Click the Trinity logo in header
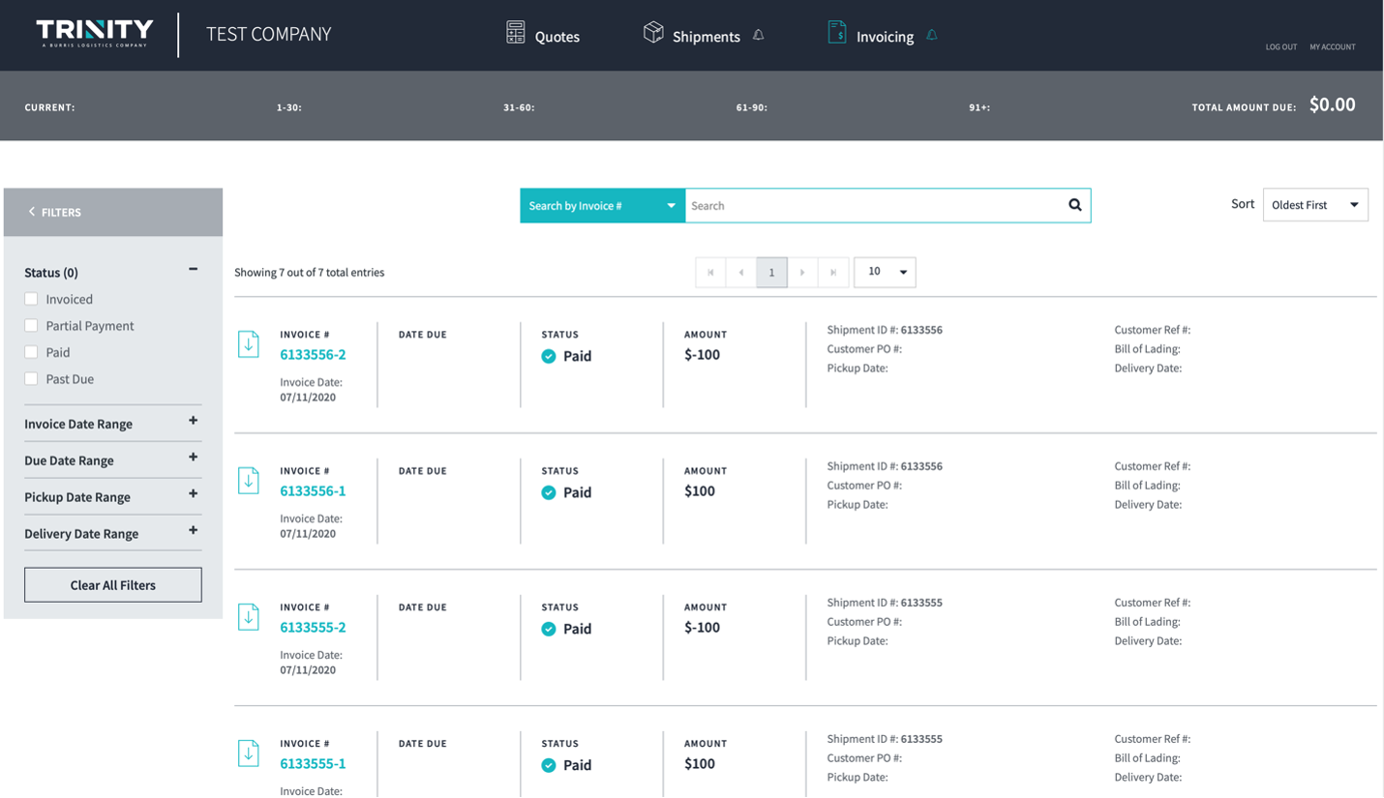 pyautogui.click(x=95, y=34)
